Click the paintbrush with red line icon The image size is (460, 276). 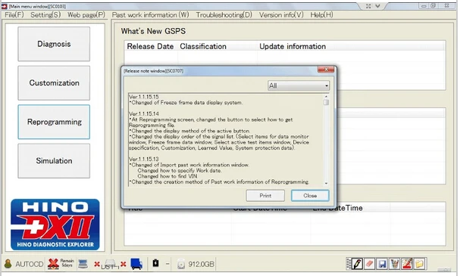[x=407, y=264]
